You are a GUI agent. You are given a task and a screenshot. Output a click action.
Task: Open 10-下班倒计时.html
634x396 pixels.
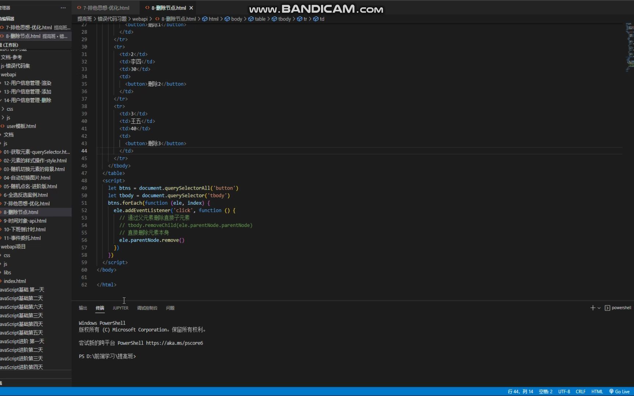[x=36, y=230]
